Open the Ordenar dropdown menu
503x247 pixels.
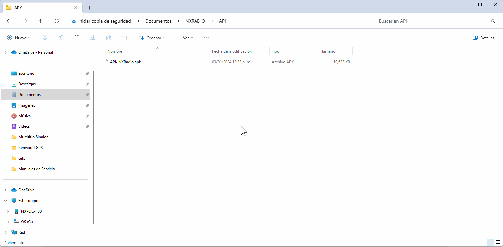click(152, 38)
